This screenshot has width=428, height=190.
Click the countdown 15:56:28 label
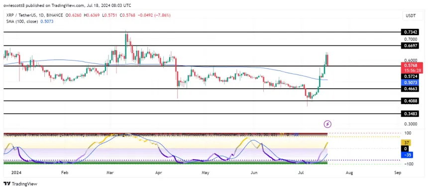click(412, 70)
